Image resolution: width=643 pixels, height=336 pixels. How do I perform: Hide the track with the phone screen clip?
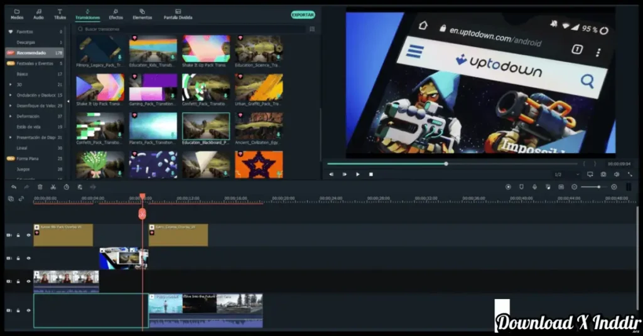click(28, 258)
